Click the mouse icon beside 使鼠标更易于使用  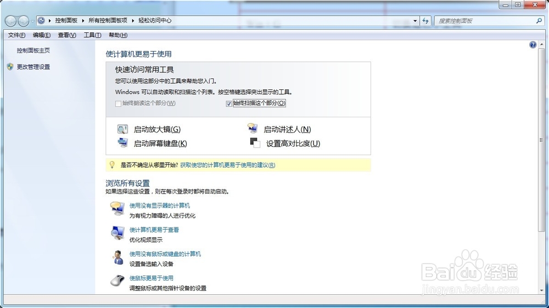coord(117,281)
